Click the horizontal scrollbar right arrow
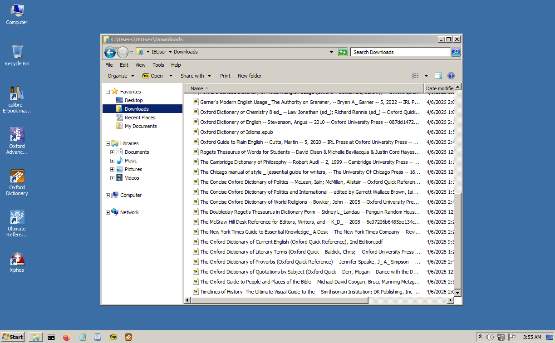 tap(451, 300)
